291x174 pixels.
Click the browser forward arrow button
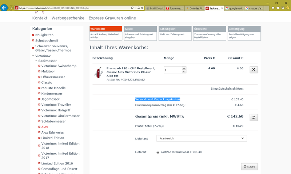coord(11,8)
